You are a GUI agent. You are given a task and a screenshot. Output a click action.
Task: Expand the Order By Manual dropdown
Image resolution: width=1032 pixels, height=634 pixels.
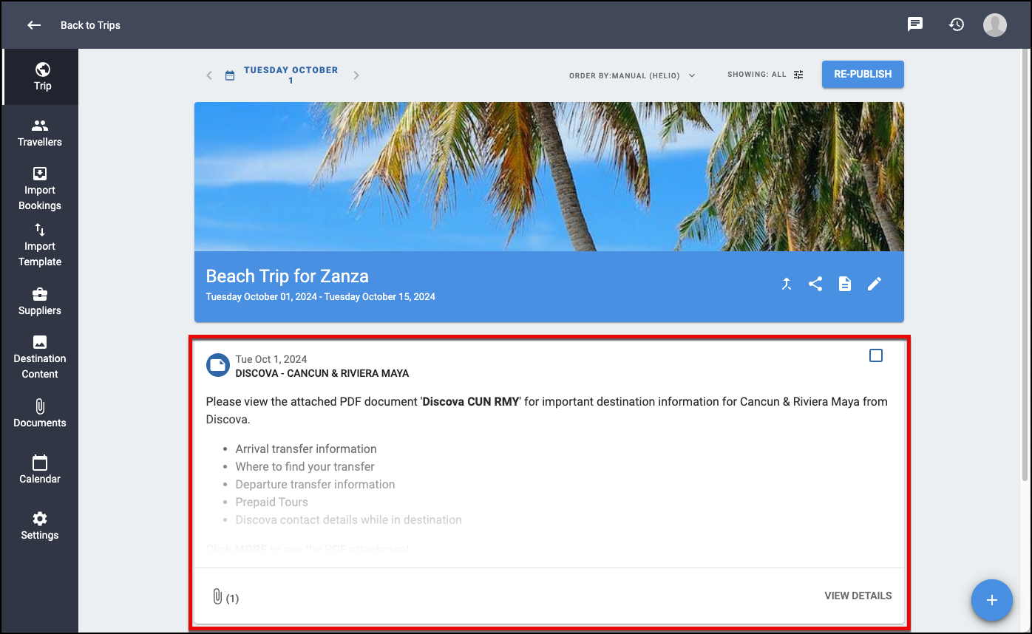click(633, 75)
